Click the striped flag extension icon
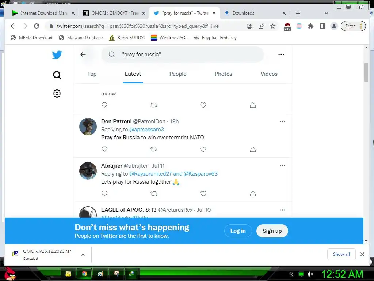374x281 pixels. coord(299,26)
